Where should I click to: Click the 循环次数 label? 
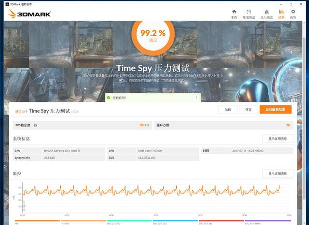163,125
